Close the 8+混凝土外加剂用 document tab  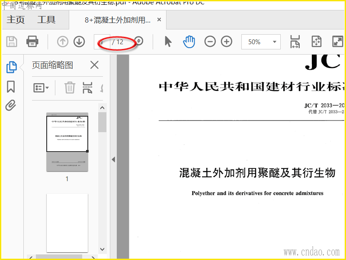[159, 19]
